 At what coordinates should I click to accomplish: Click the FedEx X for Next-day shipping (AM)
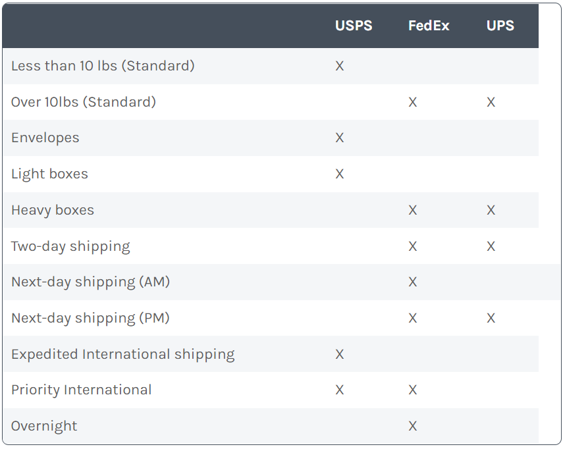413,282
